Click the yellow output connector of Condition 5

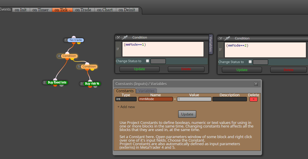(x=92, y=69)
